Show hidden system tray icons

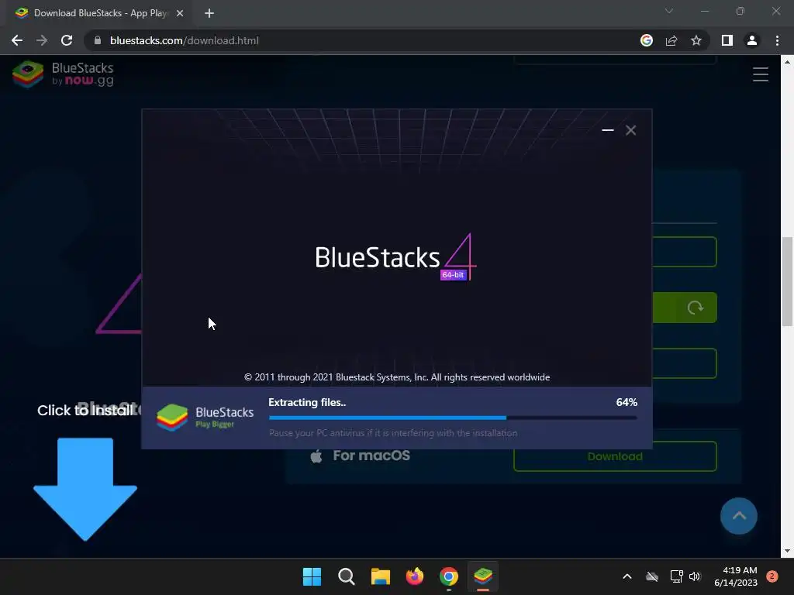627,576
